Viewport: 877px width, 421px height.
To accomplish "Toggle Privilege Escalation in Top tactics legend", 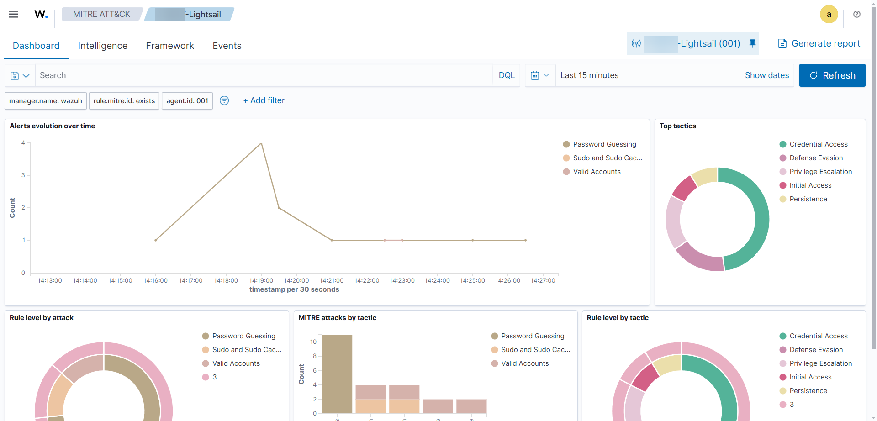I will (x=816, y=172).
